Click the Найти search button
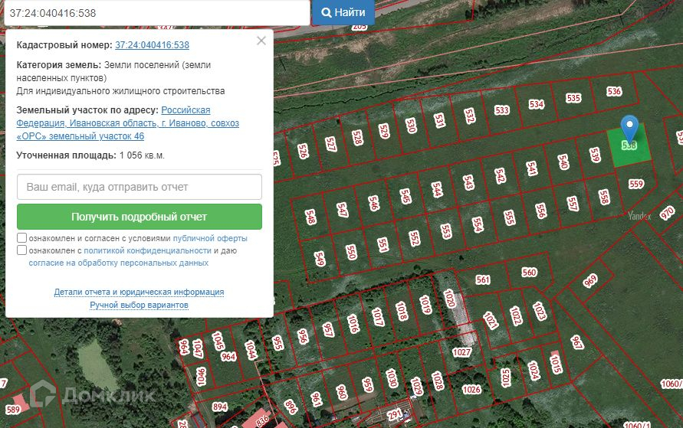 pyautogui.click(x=343, y=12)
